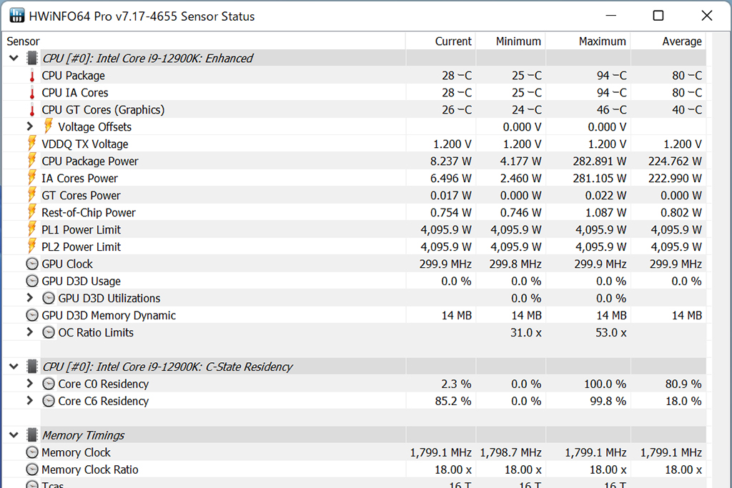Click the chip icon on Memory Timings header
The height and width of the screenshot is (488, 732).
point(32,436)
